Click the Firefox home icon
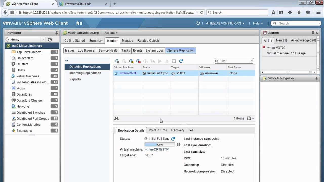This screenshot has height=182, width=324. [x=299, y=12]
